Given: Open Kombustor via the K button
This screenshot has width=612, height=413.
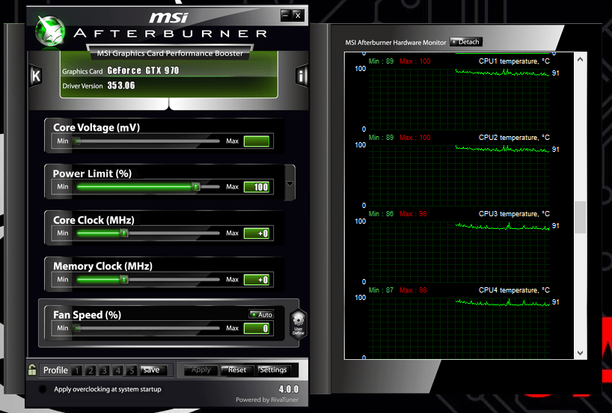Looking at the screenshot, I should click(36, 76).
